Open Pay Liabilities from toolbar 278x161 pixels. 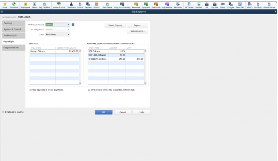point(44,5)
